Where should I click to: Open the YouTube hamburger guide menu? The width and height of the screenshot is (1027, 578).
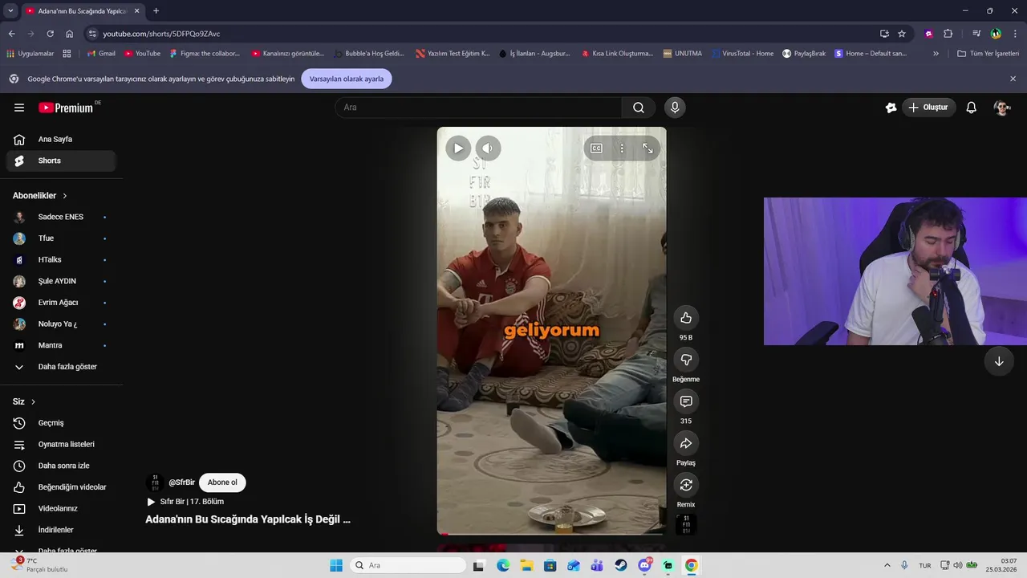coord(19,108)
